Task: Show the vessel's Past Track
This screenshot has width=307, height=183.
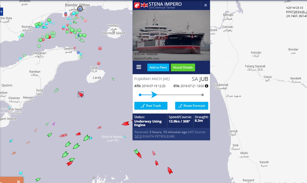Action: (x=151, y=106)
